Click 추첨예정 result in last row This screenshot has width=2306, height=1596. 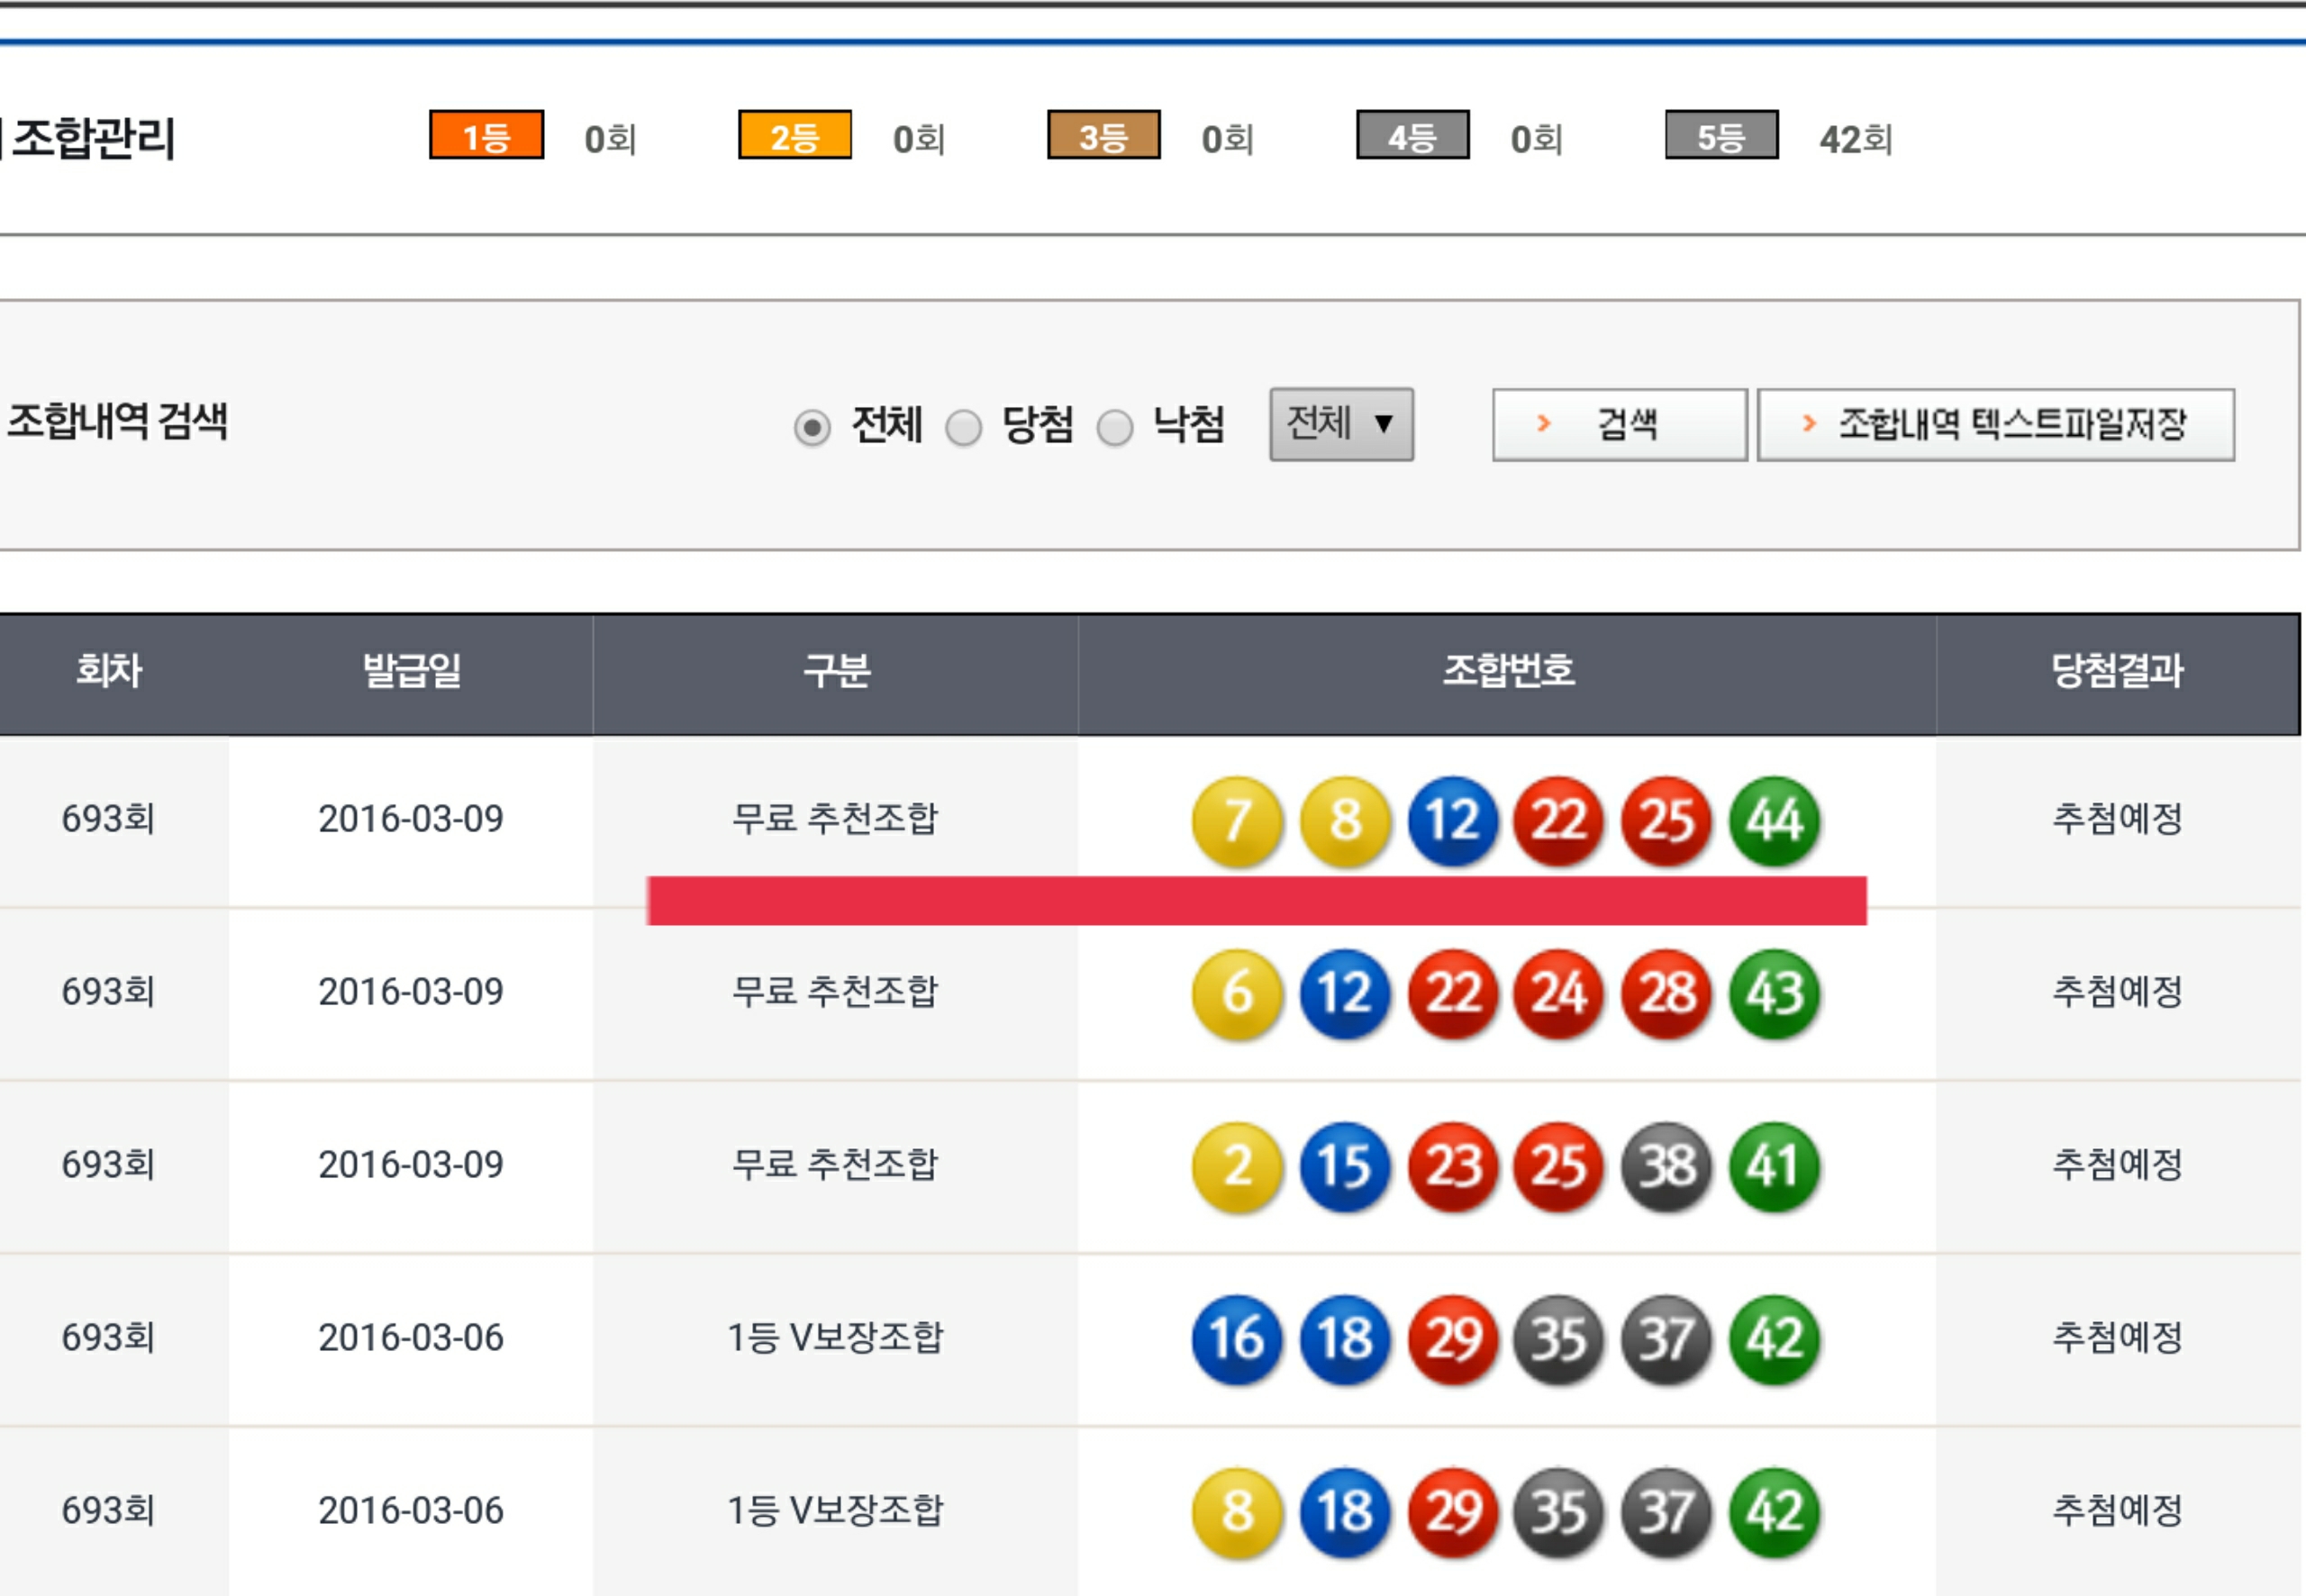[x=2117, y=1510]
